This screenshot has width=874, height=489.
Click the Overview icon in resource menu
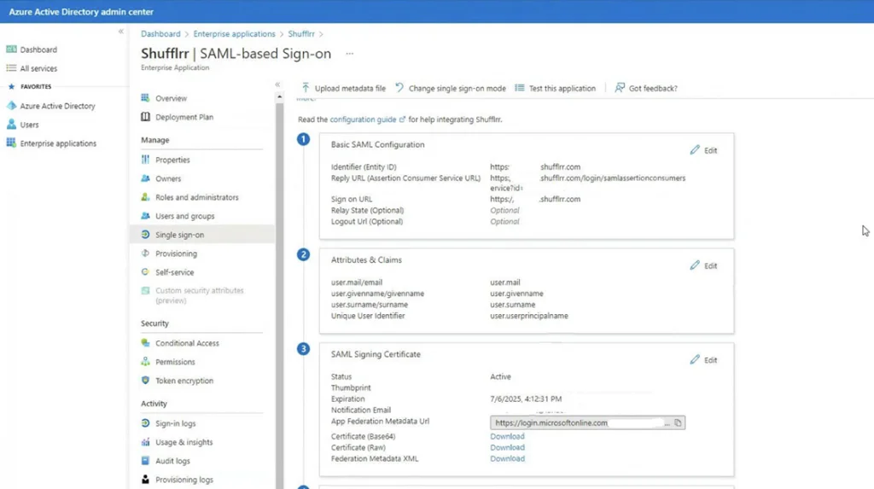pyautogui.click(x=145, y=98)
